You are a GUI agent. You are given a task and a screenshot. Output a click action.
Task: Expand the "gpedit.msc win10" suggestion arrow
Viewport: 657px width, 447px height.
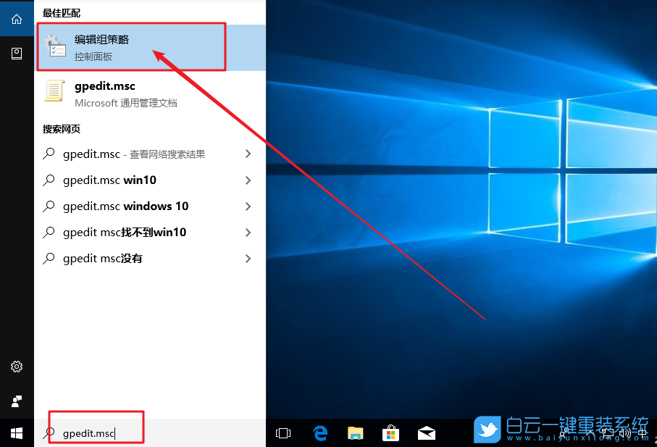tap(248, 180)
